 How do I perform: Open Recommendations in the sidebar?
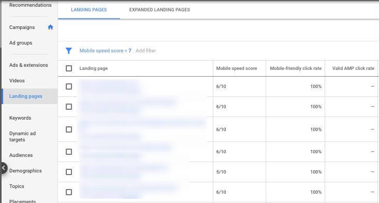(30, 5)
